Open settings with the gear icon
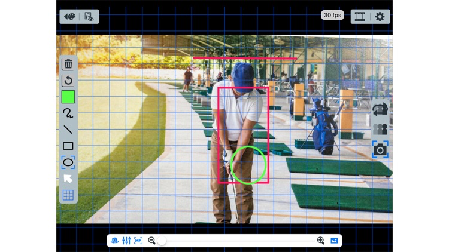Viewport: 449px width, 252px height. pos(380,17)
